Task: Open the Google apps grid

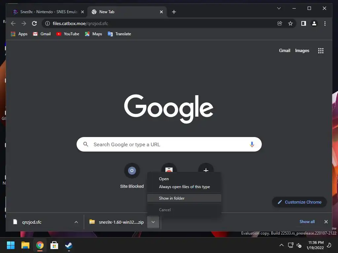Action: pyautogui.click(x=321, y=51)
